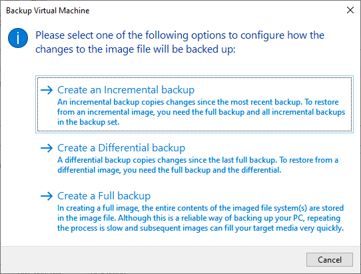Choose the Create a Full backup heading
This screenshot has height=274, width=361.
(104, 196)
